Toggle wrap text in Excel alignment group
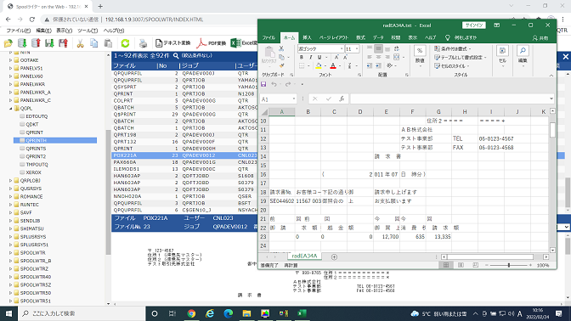Viewport: 571px width, 321px height. pos(397,48)
